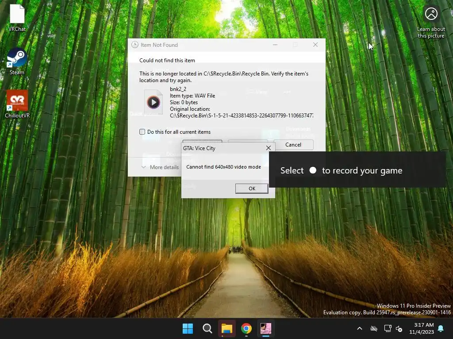Select the ChilloutVR desktop shortcut
The width and height of the screenshot is (453, 339).
click(17, 104)
